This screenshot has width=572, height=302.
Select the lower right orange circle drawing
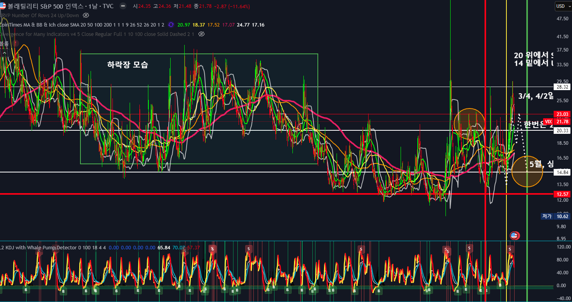click(527, 171)
